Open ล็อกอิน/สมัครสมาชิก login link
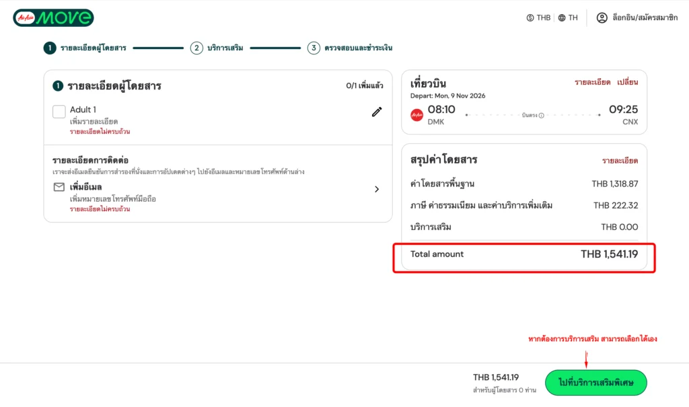 (645, 17)
